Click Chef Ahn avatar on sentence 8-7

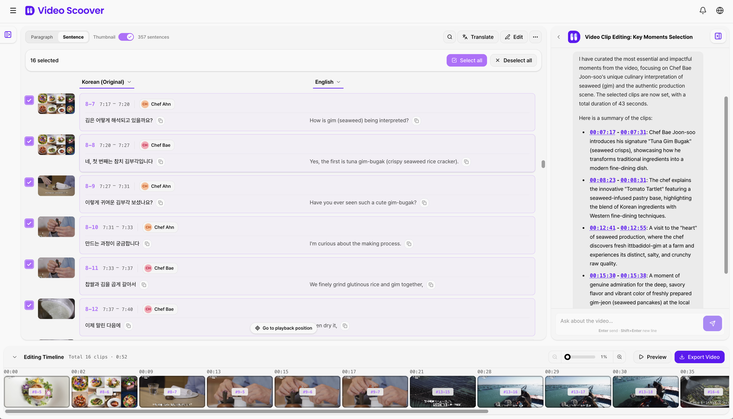click(x=145, y=104)
